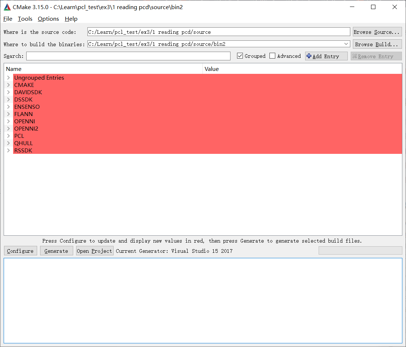Open the File menu
The image size is (406, 347).
(x=7, y=19)
